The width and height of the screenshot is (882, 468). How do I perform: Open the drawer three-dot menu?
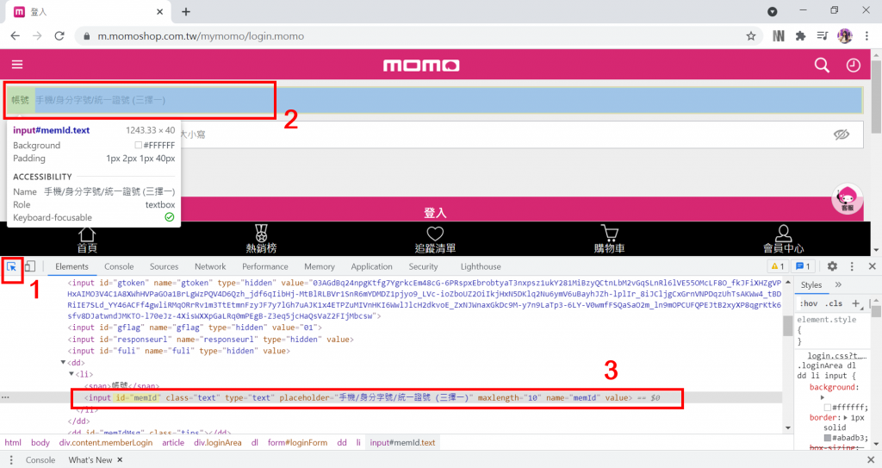pos(10,460)
